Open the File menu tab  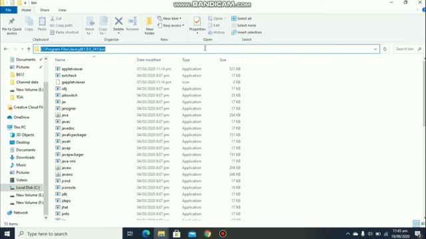click(9, 10)
